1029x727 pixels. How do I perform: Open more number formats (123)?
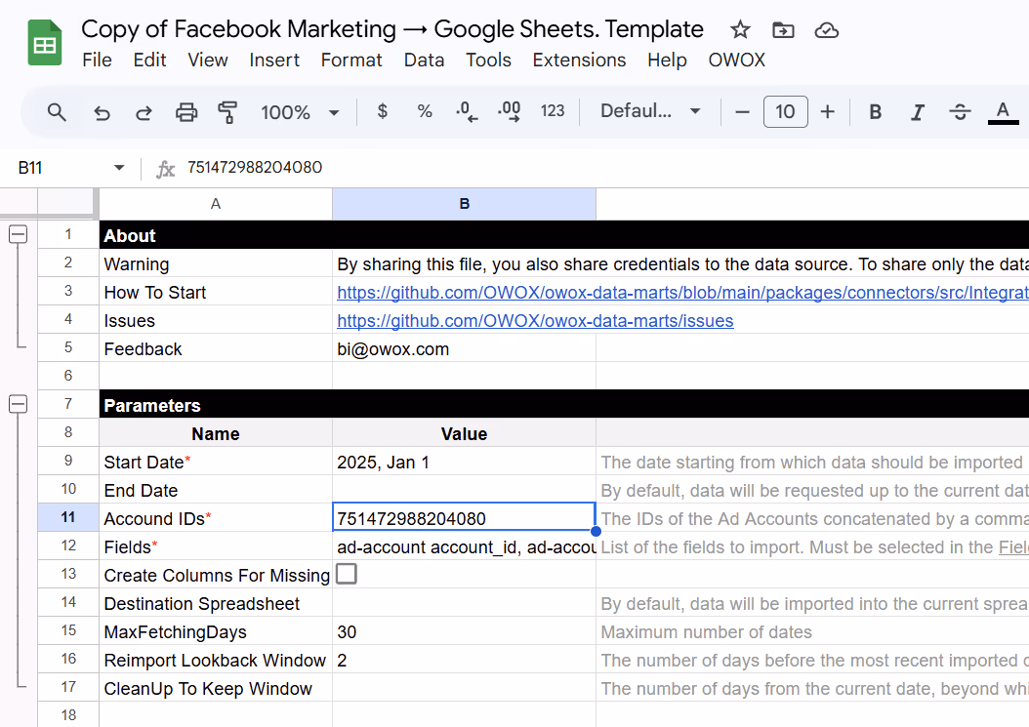pyautogui.click(x=553, y=111)
